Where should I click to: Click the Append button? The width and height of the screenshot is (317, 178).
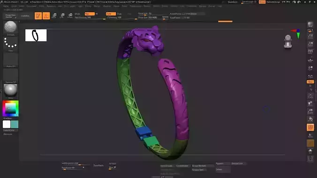click(223, 163)
